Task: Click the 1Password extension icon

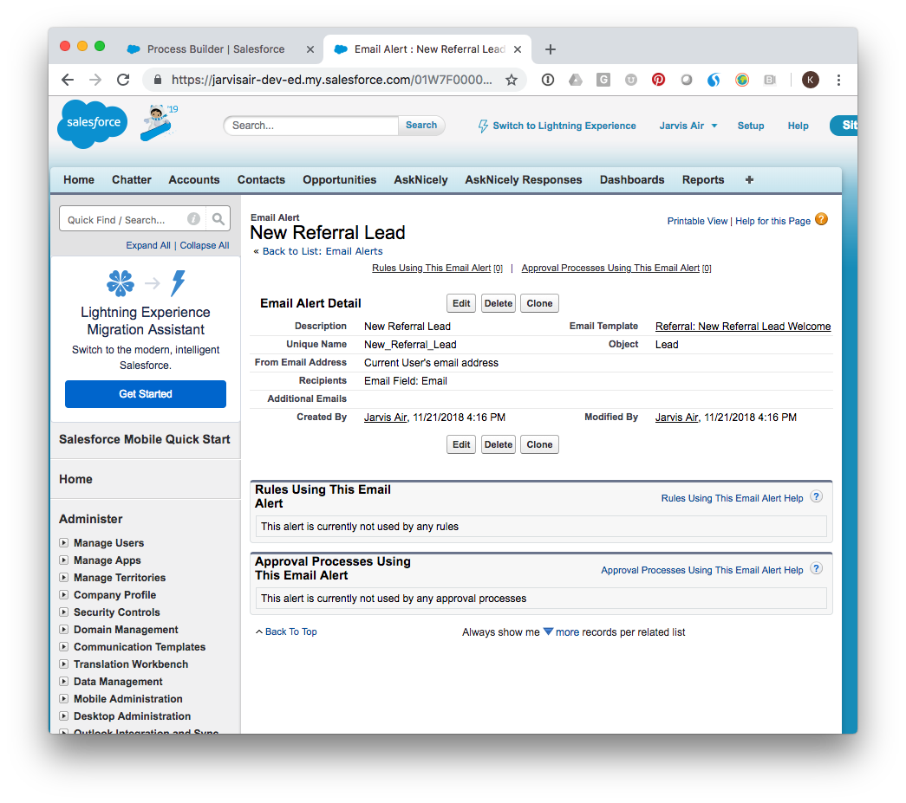Action: pos(548,80)
